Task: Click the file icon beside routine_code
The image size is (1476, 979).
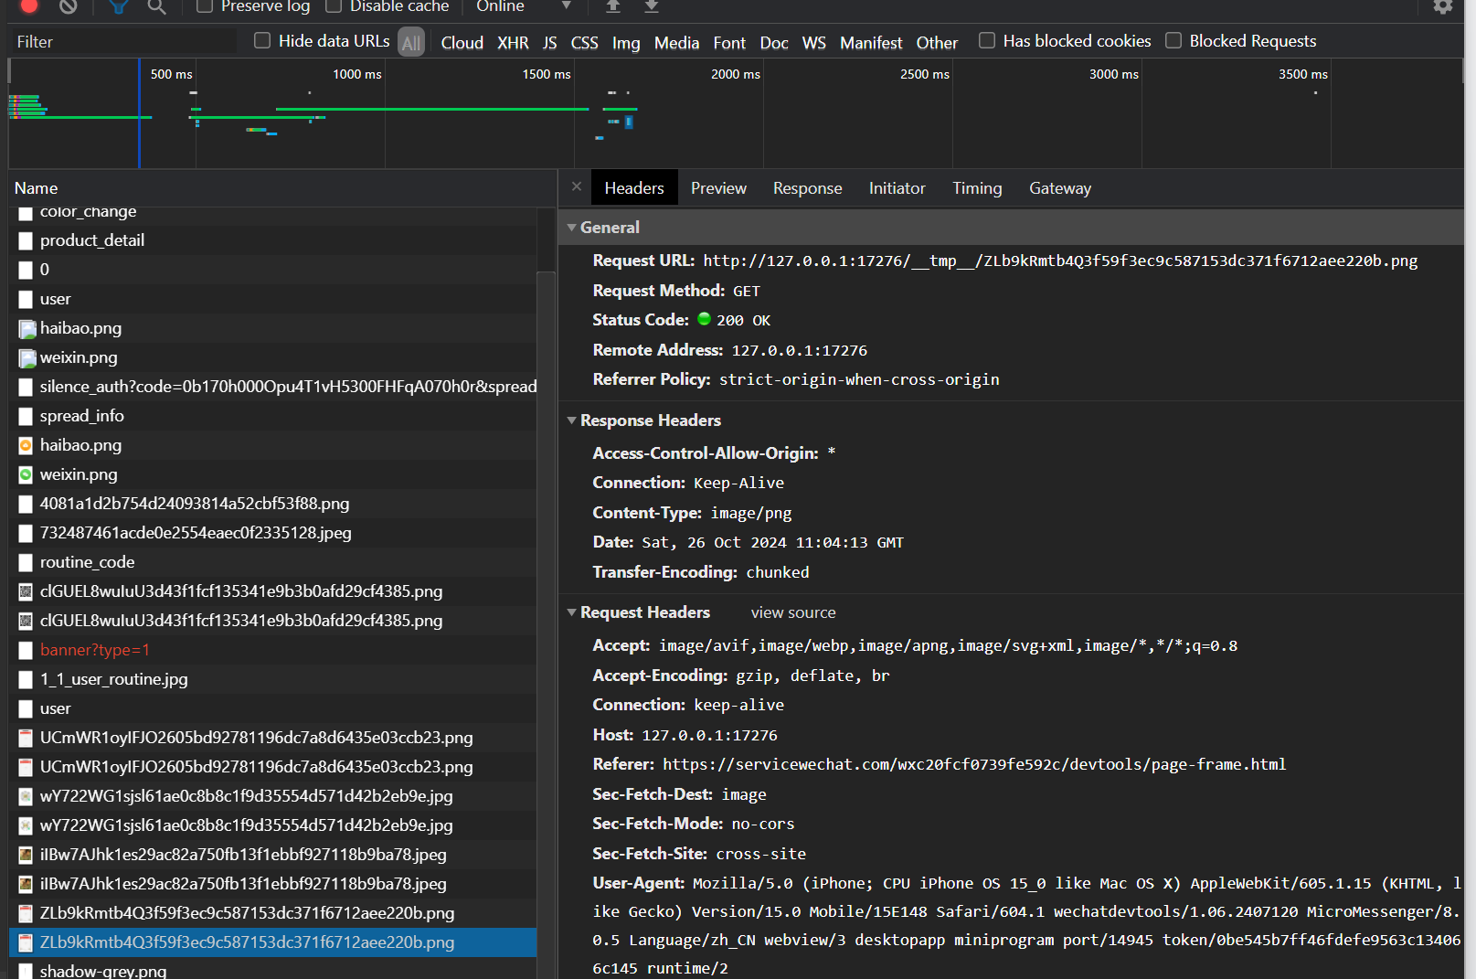Action: pyautogui.click(x=26, y=562)
